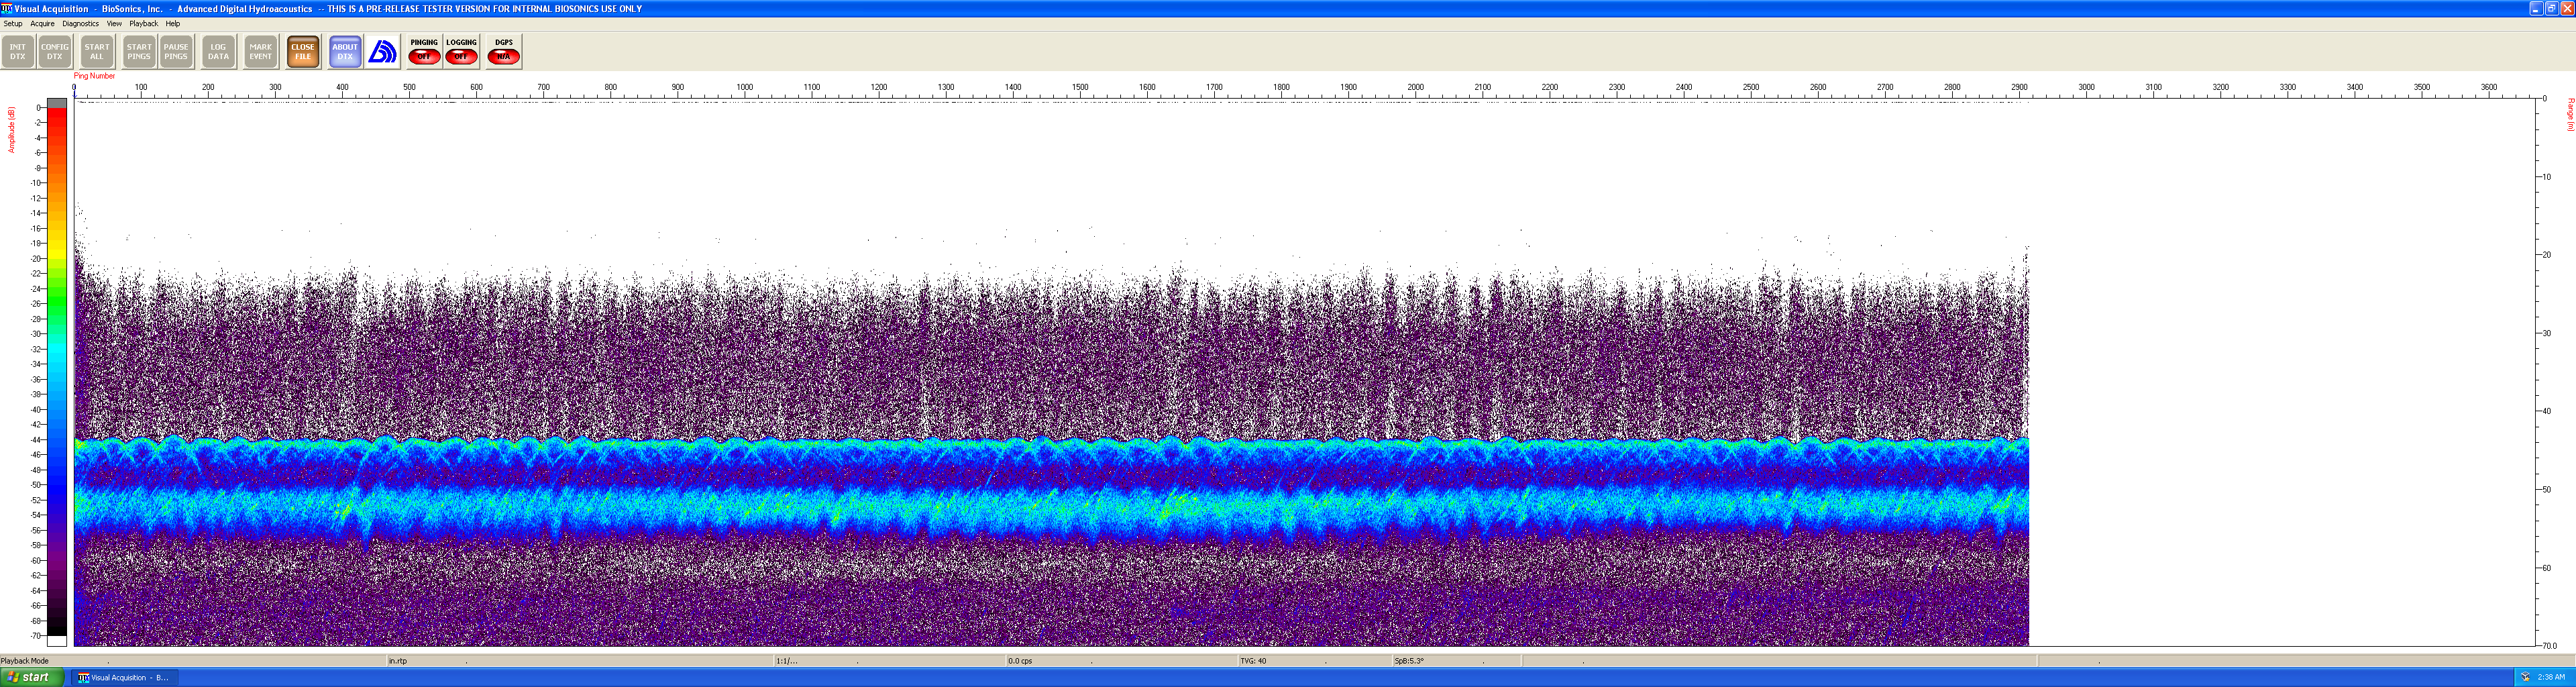Click the amplitude color scale bar
The image size is (2576, 687).
57,372
